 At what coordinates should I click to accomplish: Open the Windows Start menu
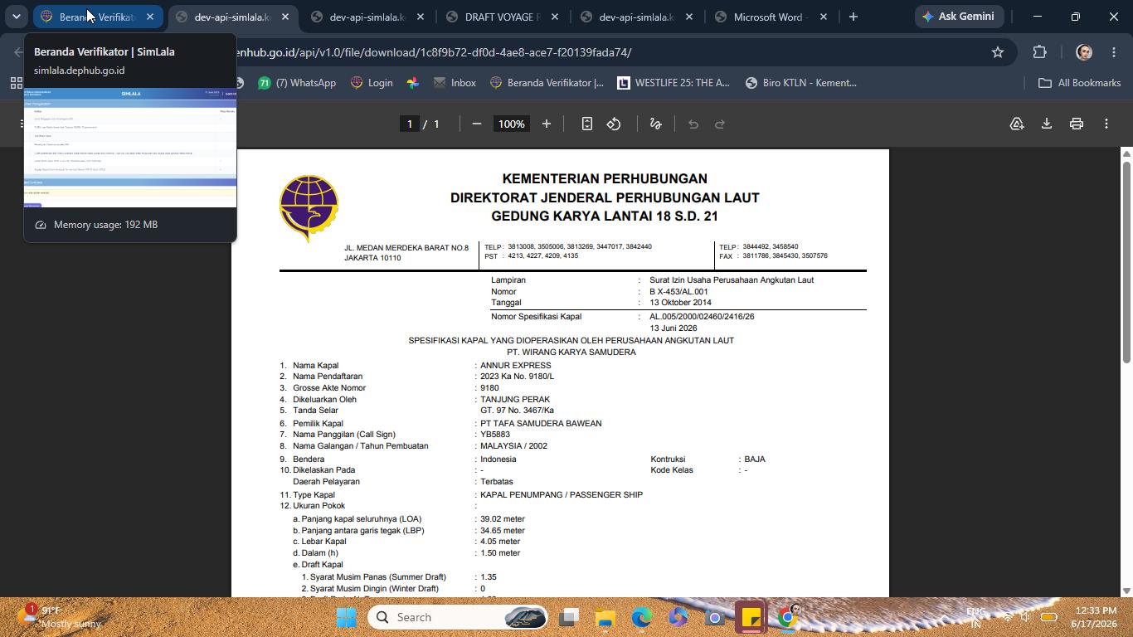pos(347,617)
